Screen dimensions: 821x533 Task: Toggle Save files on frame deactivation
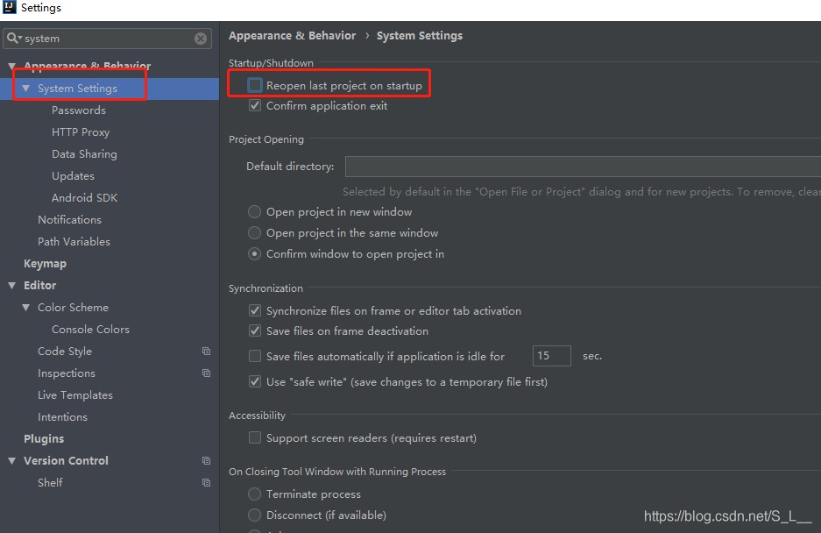point(255,330)
